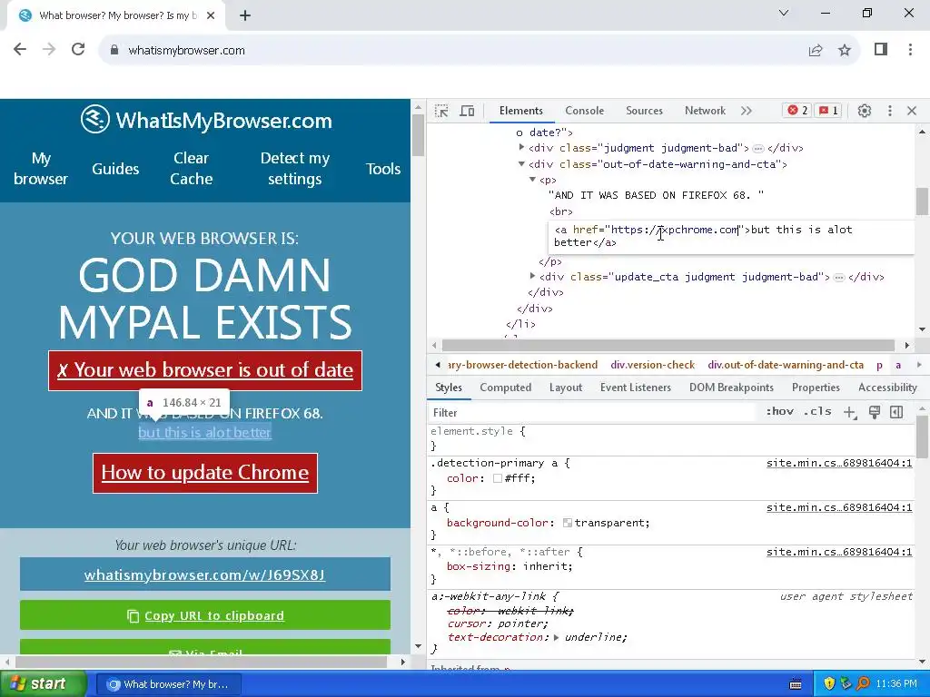Click the WhatIsMyBrowser.com logo
This screenshot has height=697, width=930.
point(206,121)
